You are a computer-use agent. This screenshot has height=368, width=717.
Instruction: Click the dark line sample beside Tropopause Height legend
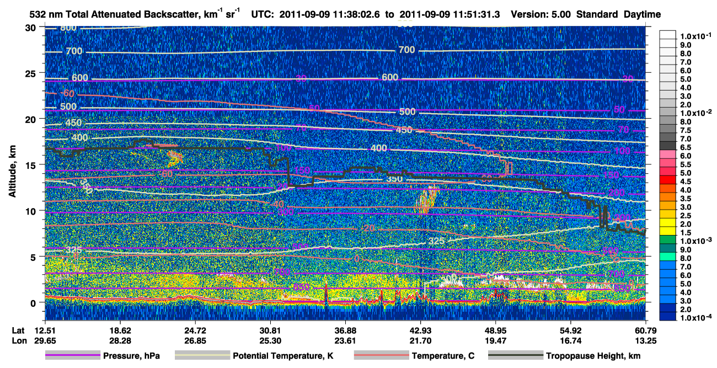point(515,356)
